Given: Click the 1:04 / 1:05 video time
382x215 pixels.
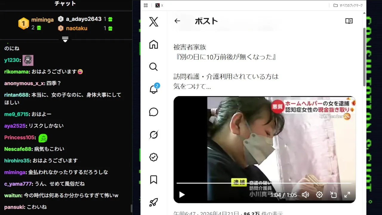Looking at the screenshot, I should pos(284,195).
